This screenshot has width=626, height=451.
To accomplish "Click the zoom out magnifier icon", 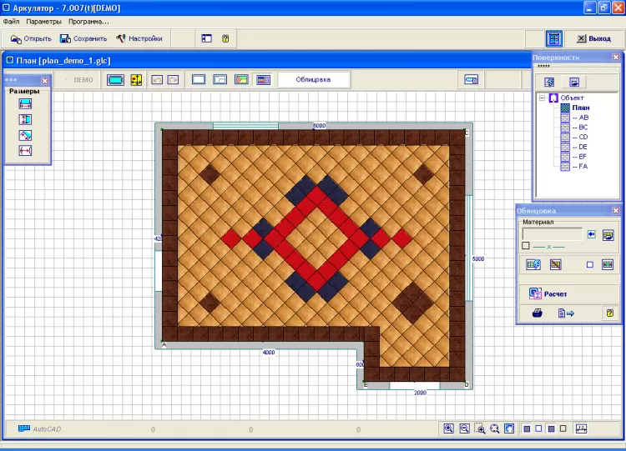I will (x=464, y=428).
